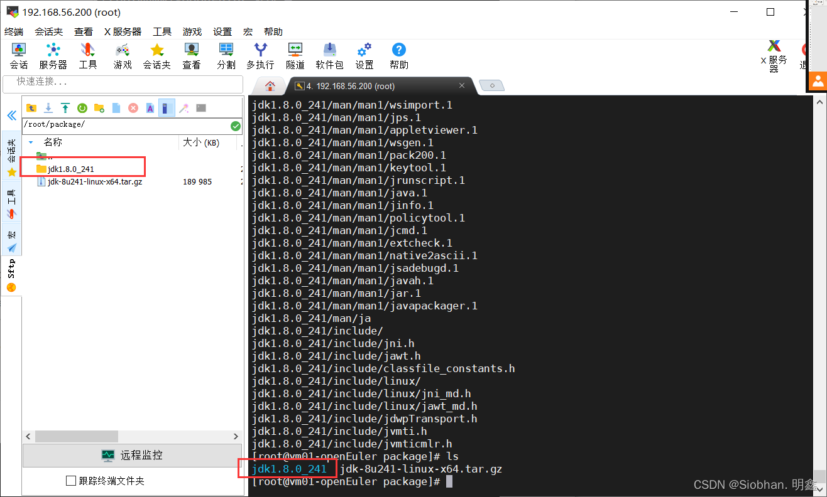Create new folder in SFTP browser

coord(99,108)
